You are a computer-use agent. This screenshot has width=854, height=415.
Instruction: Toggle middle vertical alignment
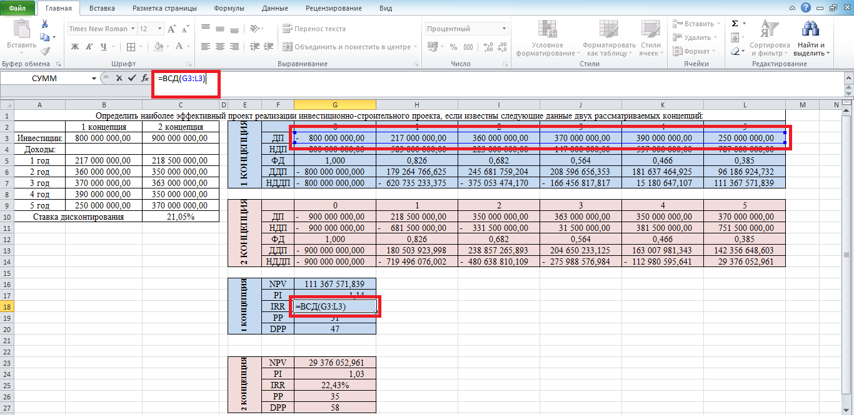(x=219, y=29)
